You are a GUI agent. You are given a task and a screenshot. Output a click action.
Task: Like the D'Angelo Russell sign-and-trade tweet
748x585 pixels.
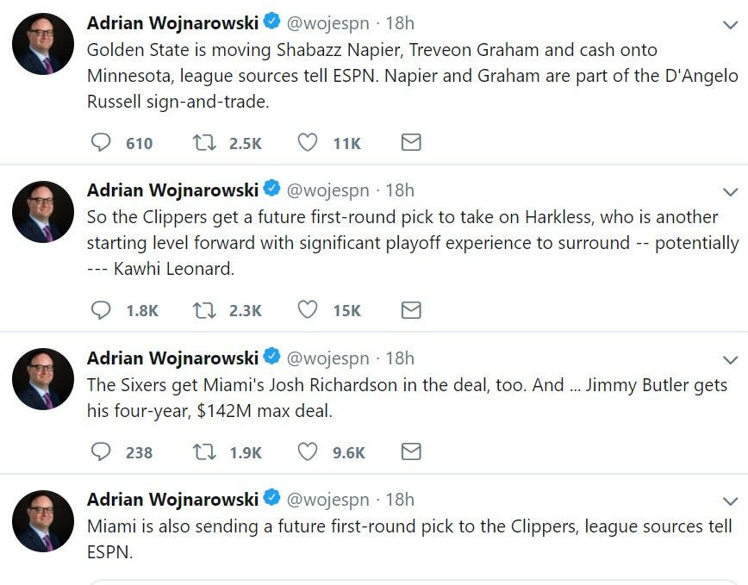tap(308, 142)
